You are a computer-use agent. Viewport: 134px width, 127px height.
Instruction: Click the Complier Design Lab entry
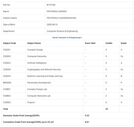coord(37,89)
